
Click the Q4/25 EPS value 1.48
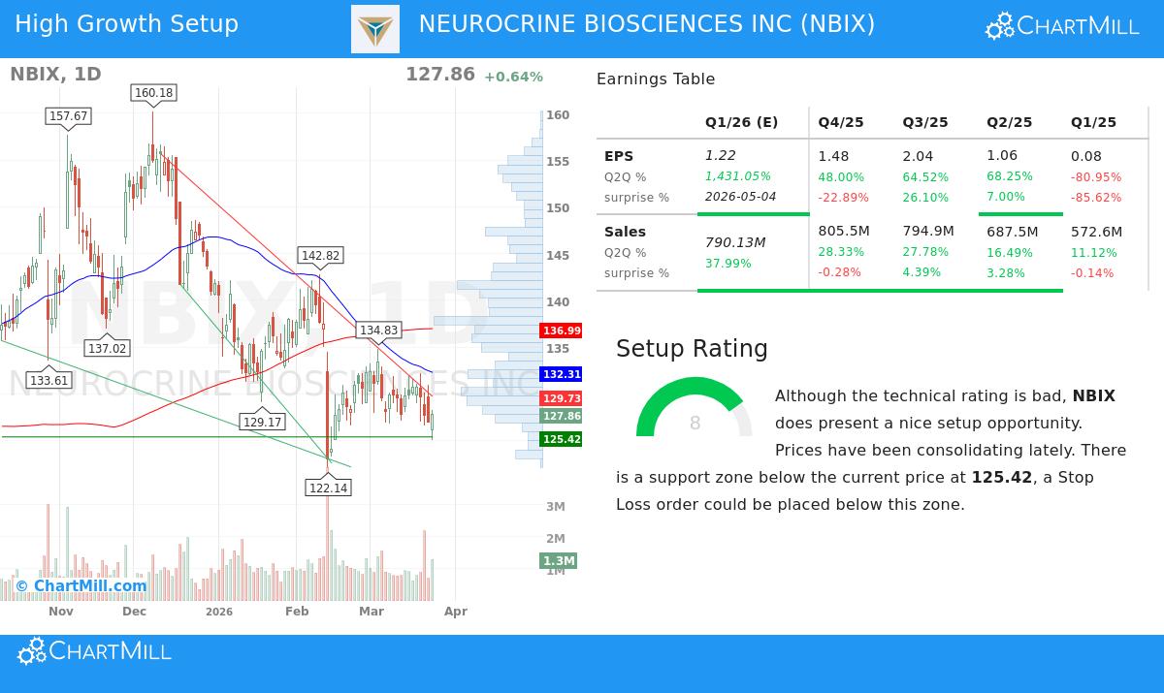tap(833, 156)
